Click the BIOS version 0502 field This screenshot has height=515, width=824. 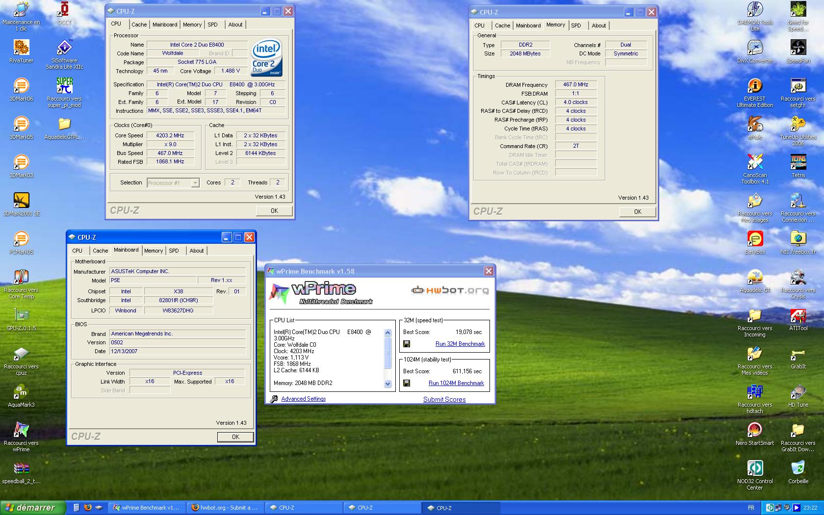pyautogui.click(x=178, y=342)
